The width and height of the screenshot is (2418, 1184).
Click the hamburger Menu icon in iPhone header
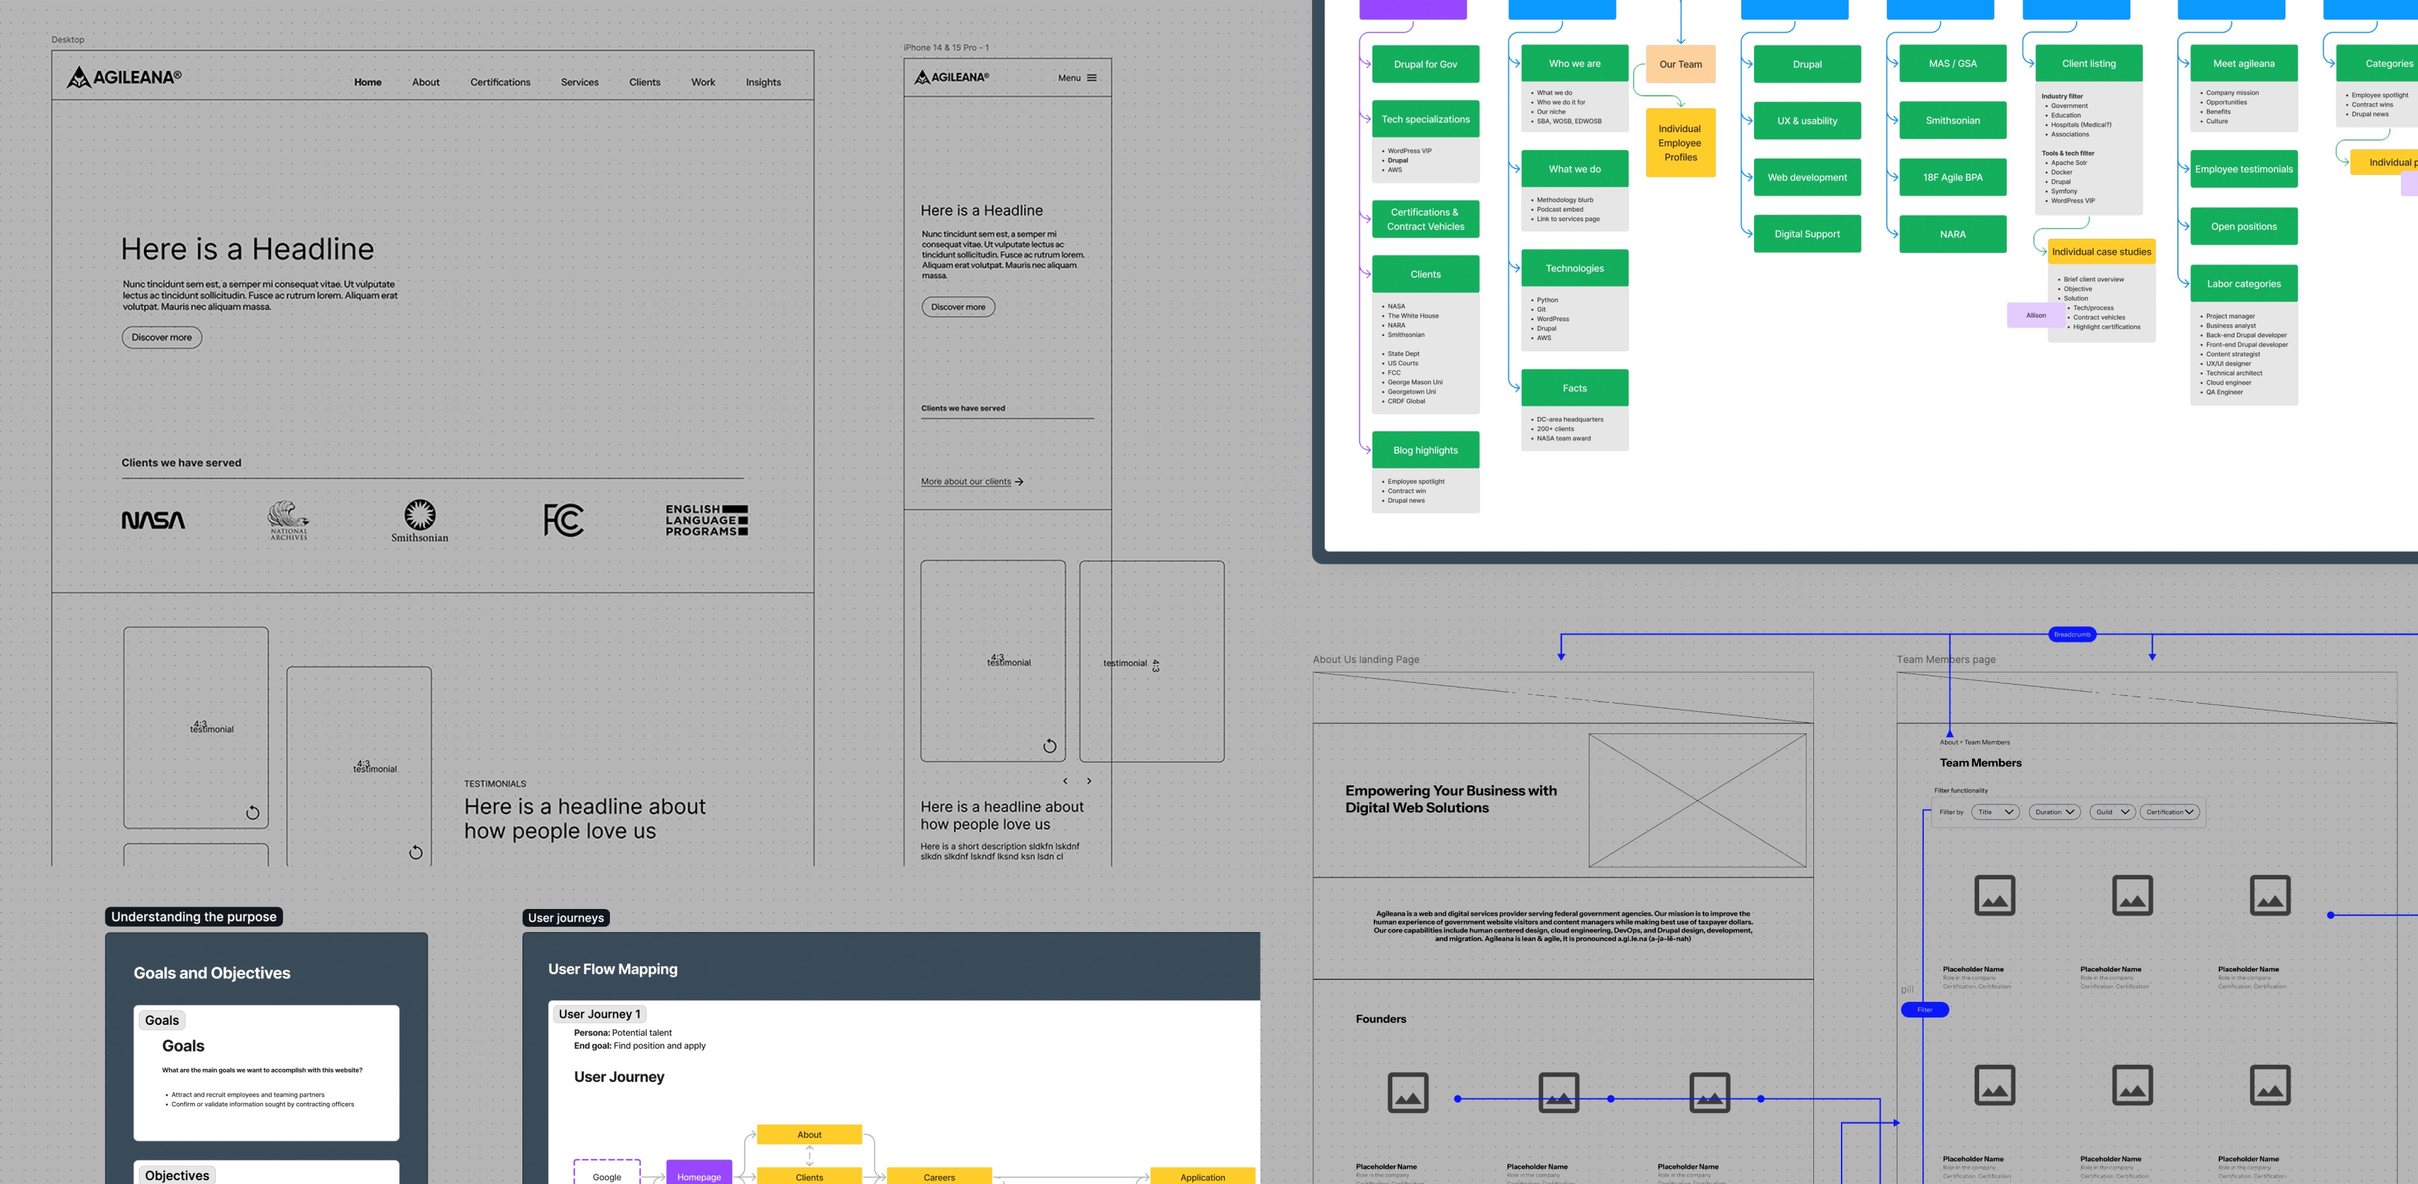pos(1091,78)
